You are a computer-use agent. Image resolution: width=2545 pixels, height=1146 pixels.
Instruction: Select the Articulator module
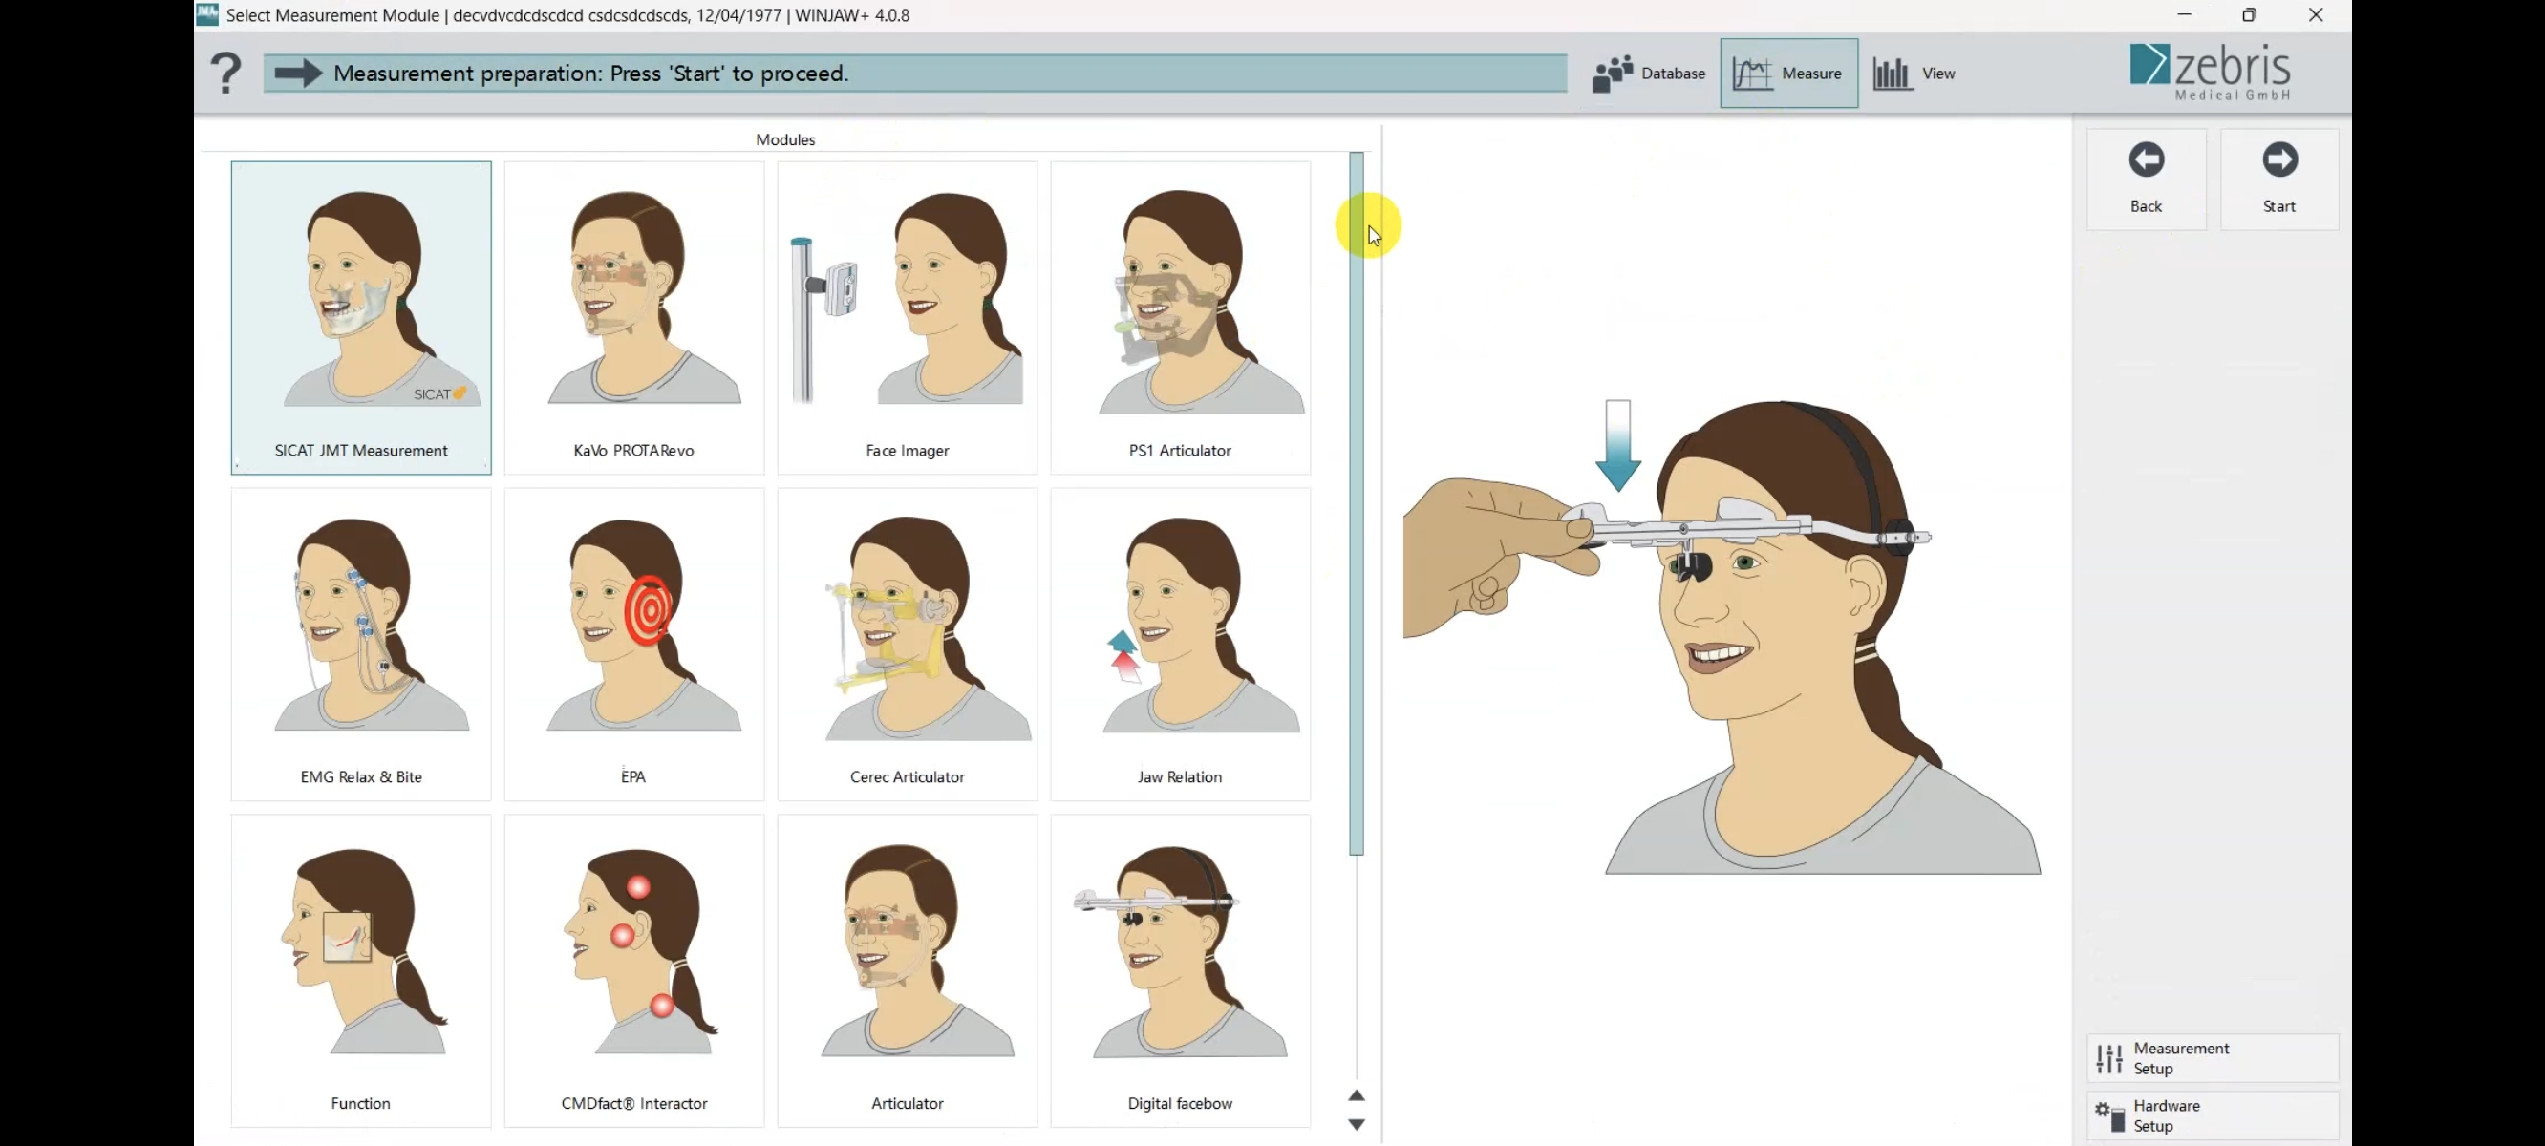click(x=907, y=970)
